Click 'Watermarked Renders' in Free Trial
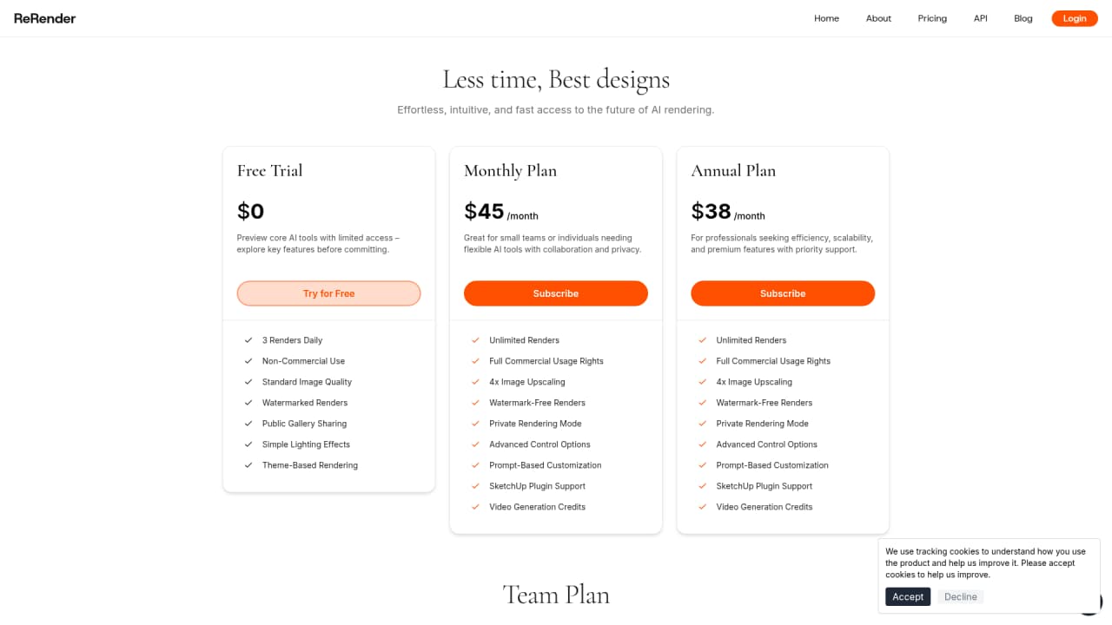The width and height of the screenshot is (1112, 625). click(305, 403)
